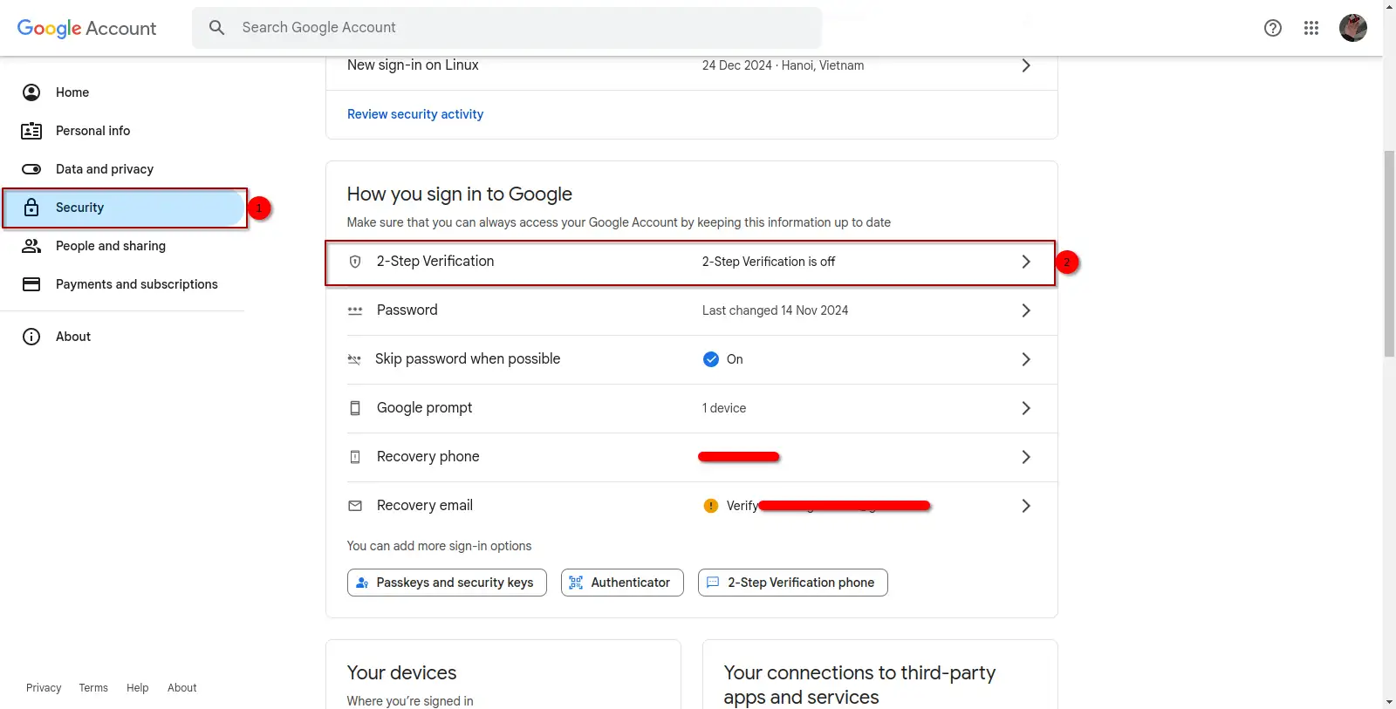This screenshot has height=709, width=1396.
Task: Click the 2-Step Verification label text
Action: [x=435, y=262]
